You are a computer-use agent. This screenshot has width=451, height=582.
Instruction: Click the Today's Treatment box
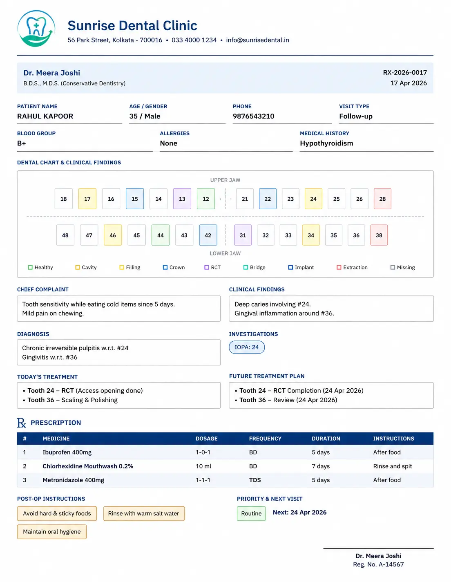coord(119,395)
